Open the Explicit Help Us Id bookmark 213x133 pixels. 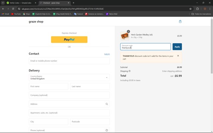tap(42, 14)
